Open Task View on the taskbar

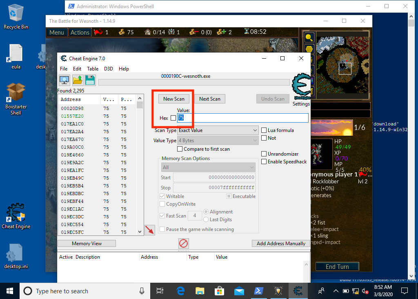pyautogui.click(x=160, y=291)
